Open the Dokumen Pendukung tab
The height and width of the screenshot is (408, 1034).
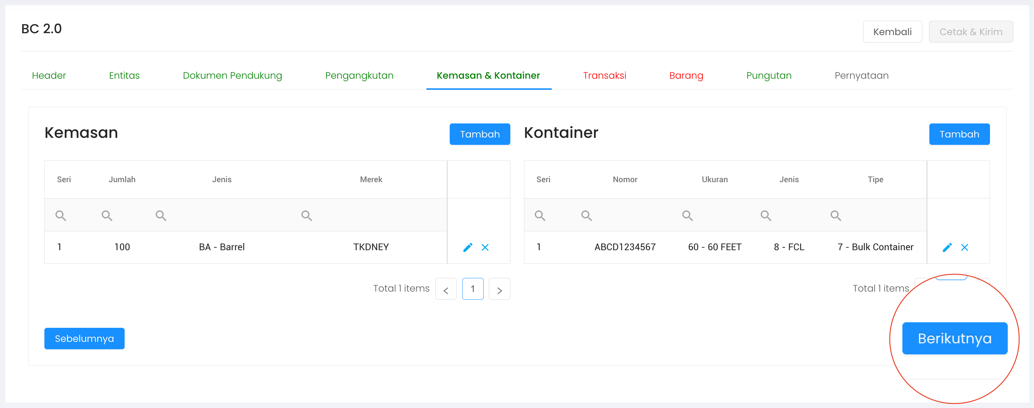232,75
